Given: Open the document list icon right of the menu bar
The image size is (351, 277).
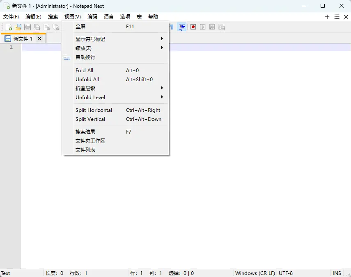Looking at the screenshot, I should click(x=337, y=17).
